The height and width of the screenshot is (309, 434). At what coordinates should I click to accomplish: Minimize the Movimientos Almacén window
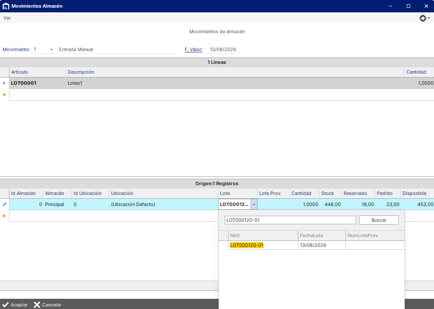pos(391,6)
